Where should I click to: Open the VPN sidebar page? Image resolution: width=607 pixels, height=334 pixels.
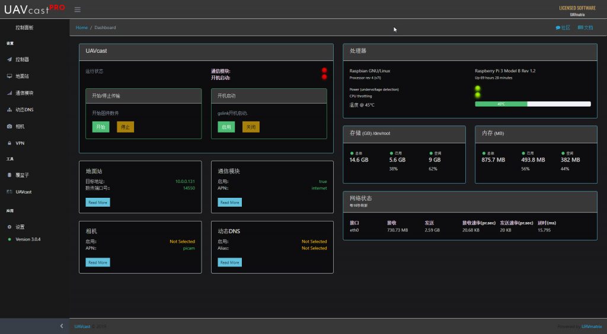pos(20,143)
